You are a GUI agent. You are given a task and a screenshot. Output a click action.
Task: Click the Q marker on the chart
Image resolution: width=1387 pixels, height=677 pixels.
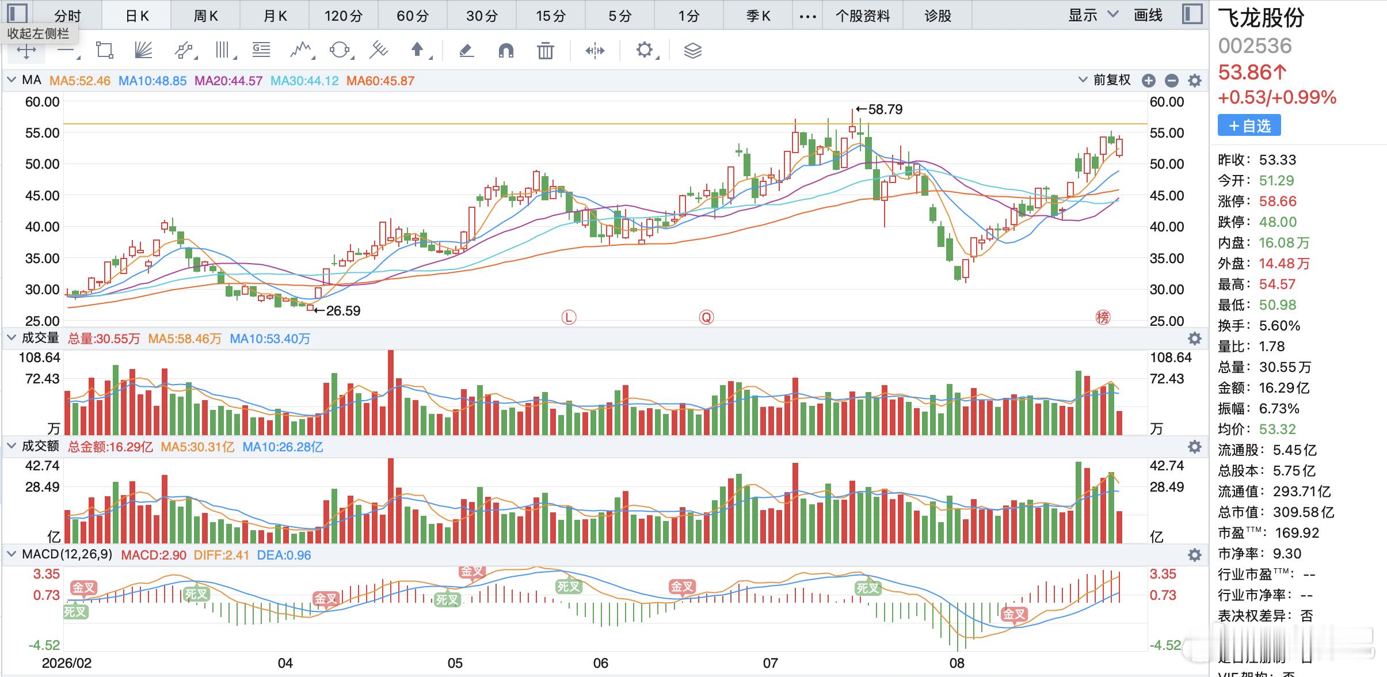click(706, 317)
